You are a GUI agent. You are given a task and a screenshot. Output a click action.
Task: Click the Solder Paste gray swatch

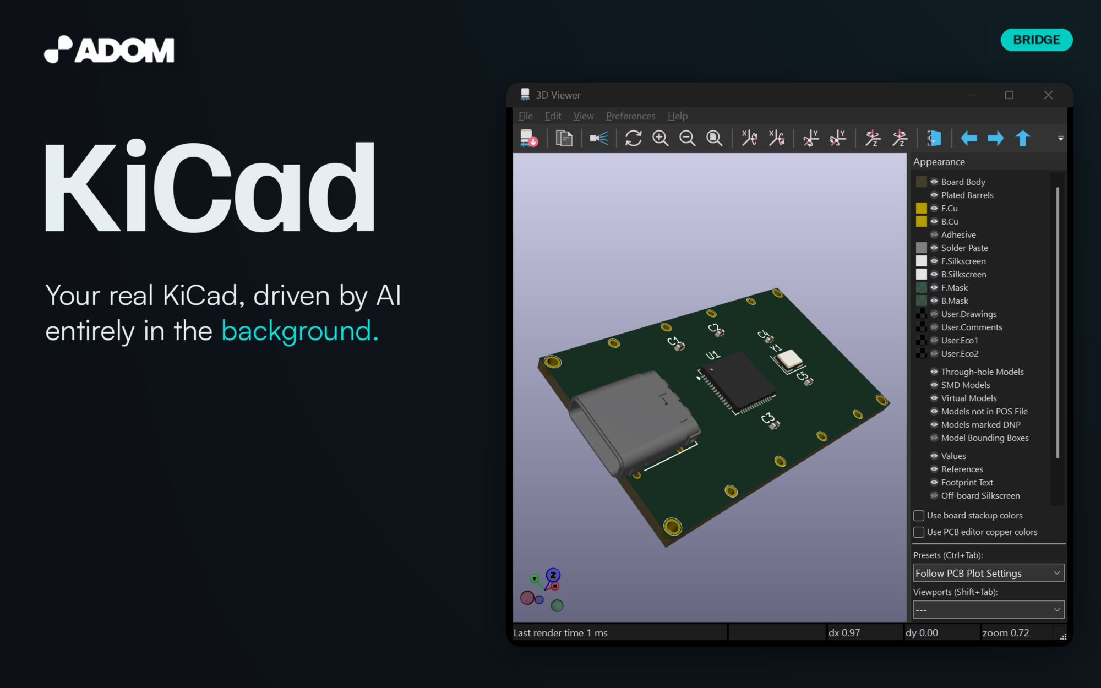[x=921, y=248]
